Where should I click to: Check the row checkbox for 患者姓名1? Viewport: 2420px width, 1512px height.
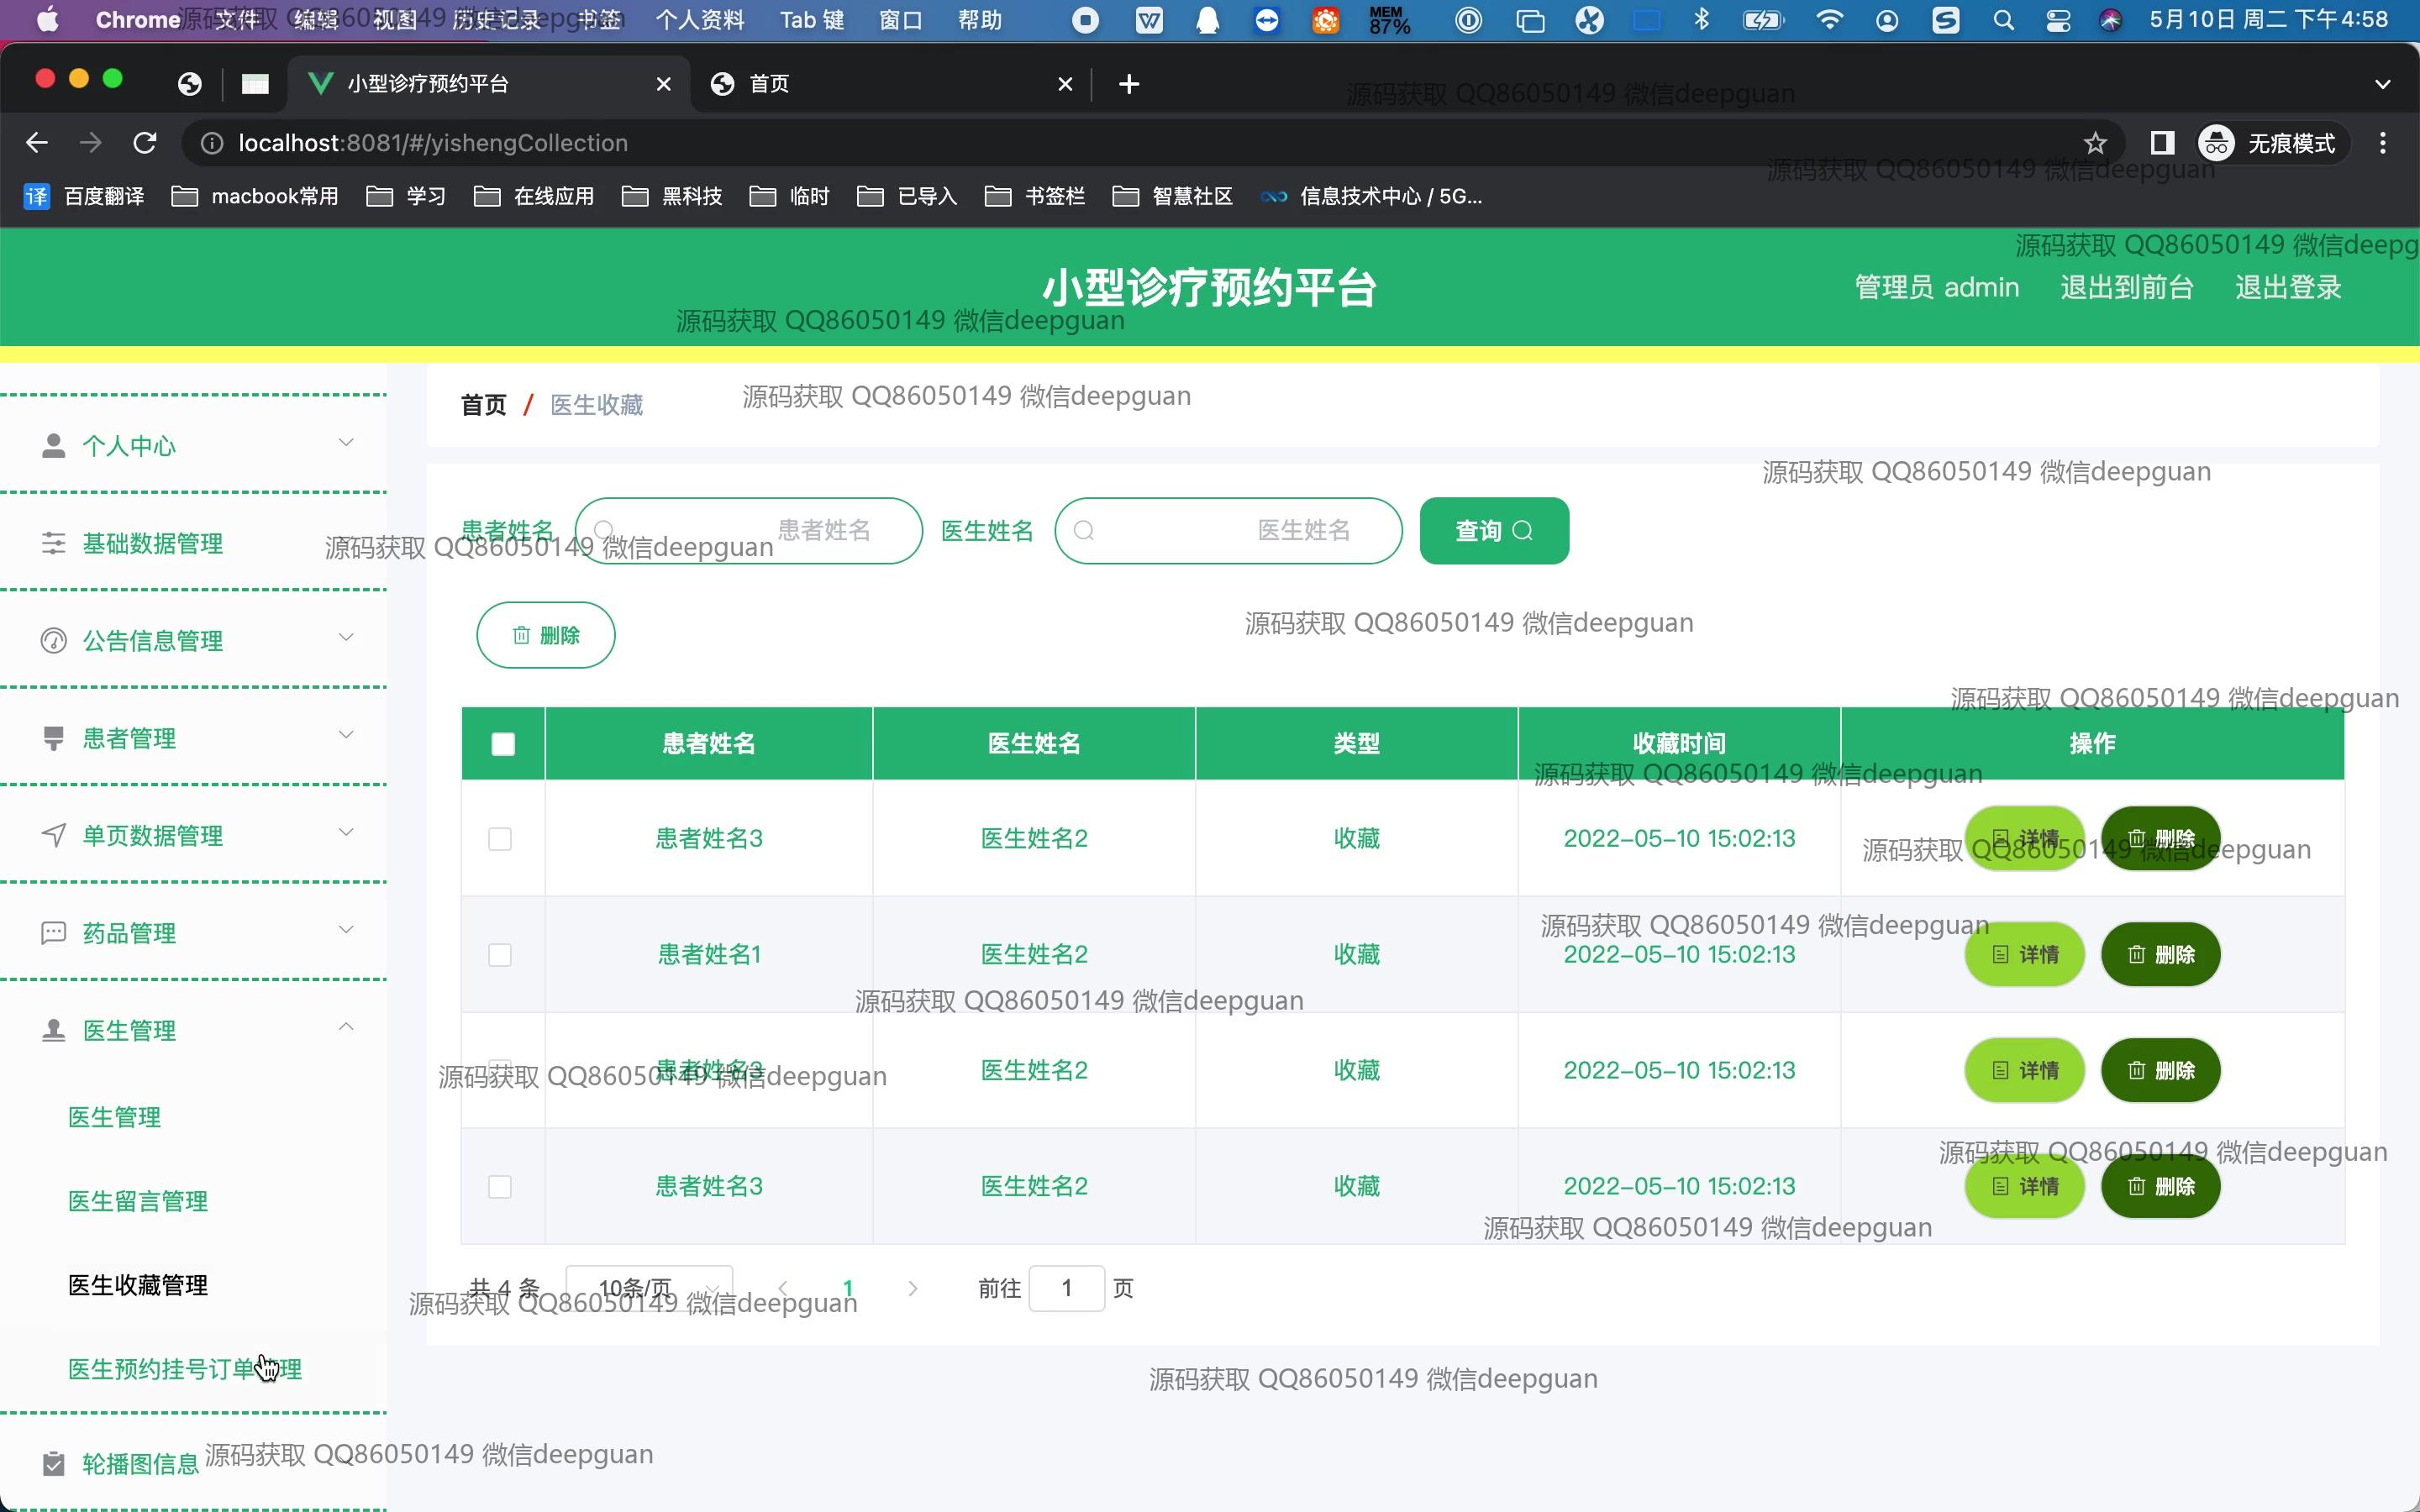500,954
